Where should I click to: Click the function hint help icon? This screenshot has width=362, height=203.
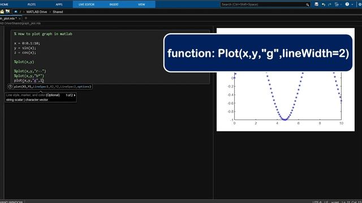point(10,86)
